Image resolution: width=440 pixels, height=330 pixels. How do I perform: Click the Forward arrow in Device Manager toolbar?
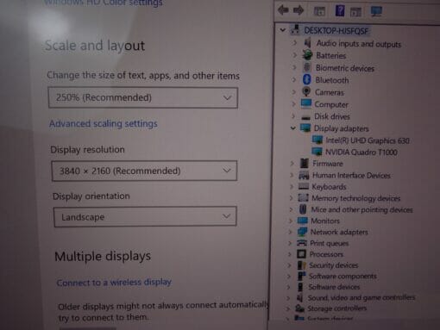(x=299, y=10)
